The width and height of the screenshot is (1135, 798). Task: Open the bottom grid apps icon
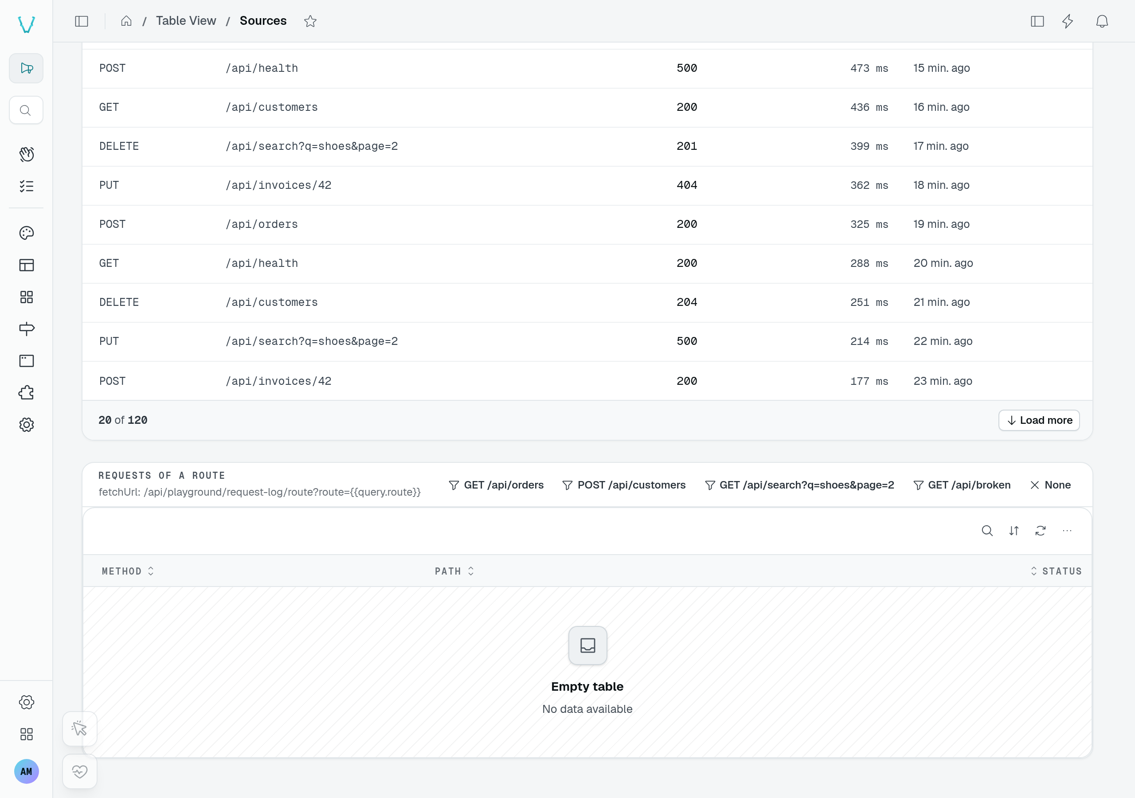(26, 734)
